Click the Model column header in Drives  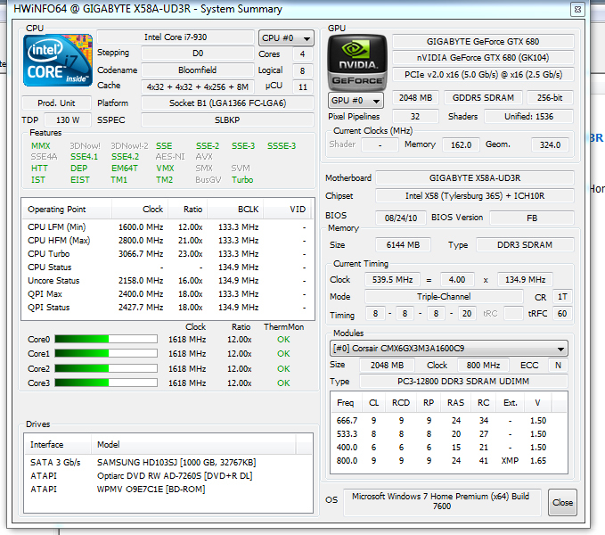coord(193,445)
